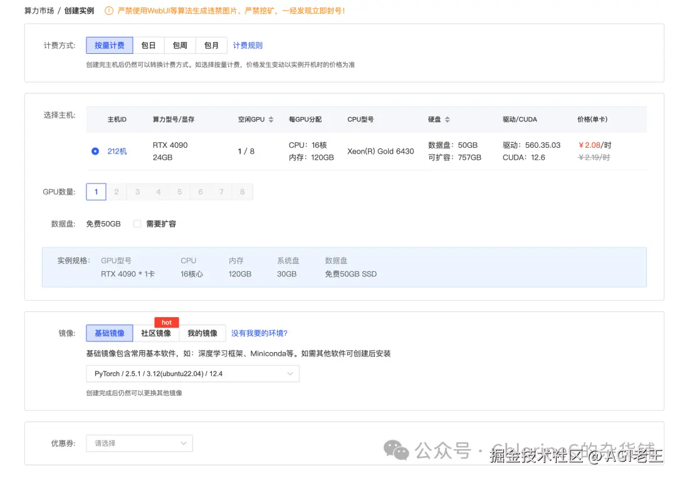Click the CPU型号 column header
Viewport: 677px width, 478px height.
(360, 120)
